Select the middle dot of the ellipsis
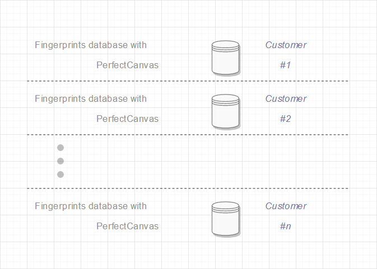The width and height of the screenshot is (377, 269). 60,161
